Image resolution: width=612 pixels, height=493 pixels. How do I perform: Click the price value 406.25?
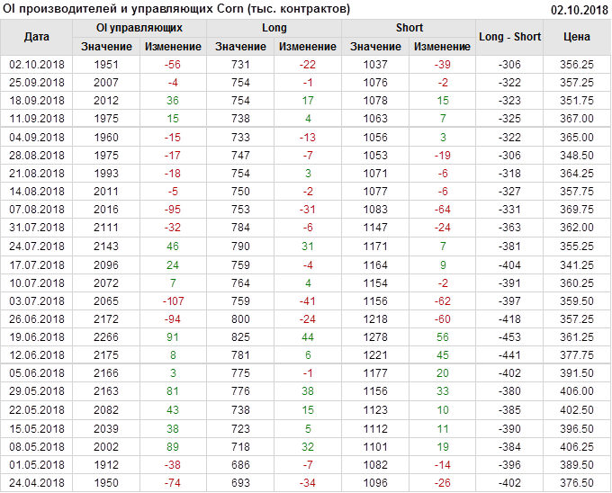click(576, 446)
